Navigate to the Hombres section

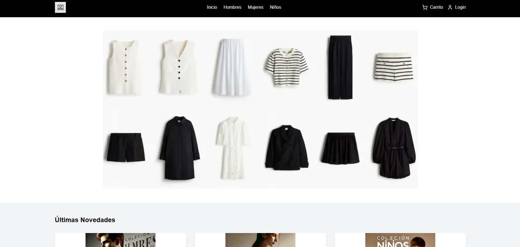point(232,7)
